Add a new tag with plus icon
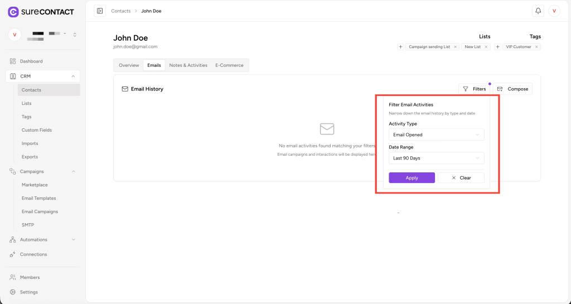Viewport: 571px width, 304px height. tap(497, 47)
